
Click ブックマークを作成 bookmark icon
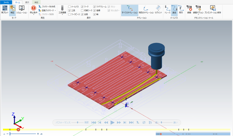pyautogui.click(x=40, y=6)
